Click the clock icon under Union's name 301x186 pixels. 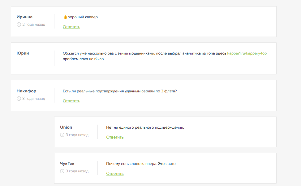62,135
